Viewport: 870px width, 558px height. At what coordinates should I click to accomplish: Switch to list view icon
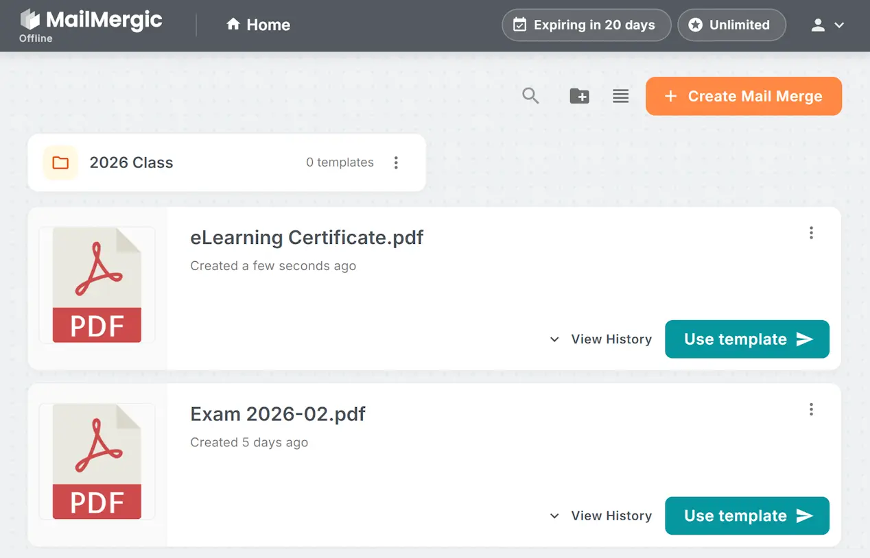click(x=620, y=96)
